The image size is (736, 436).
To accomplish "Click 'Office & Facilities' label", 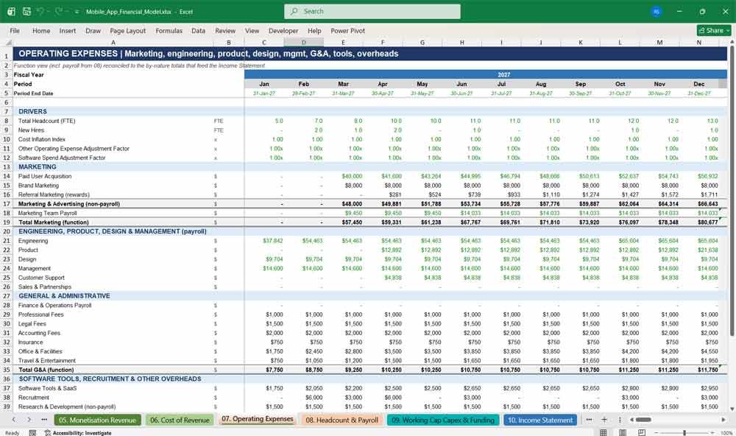I will [40, 351].
